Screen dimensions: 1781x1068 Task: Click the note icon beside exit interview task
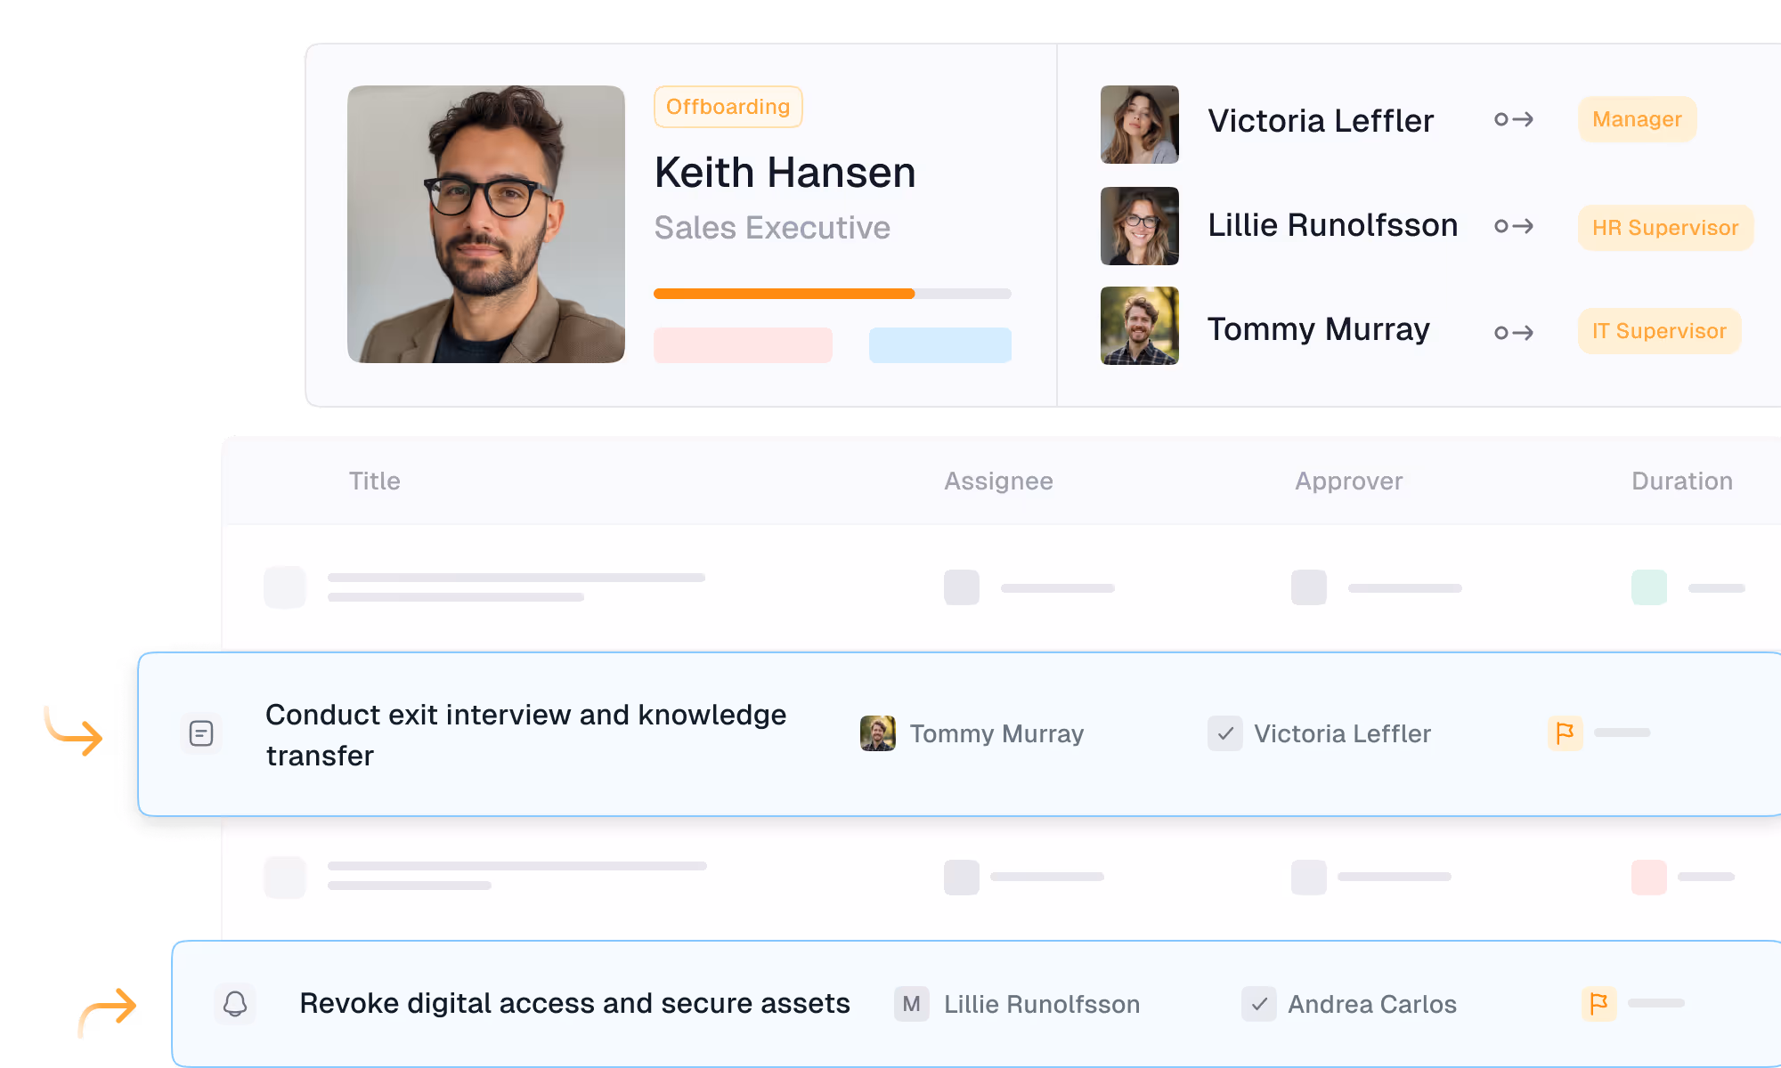tap(201, 733)
